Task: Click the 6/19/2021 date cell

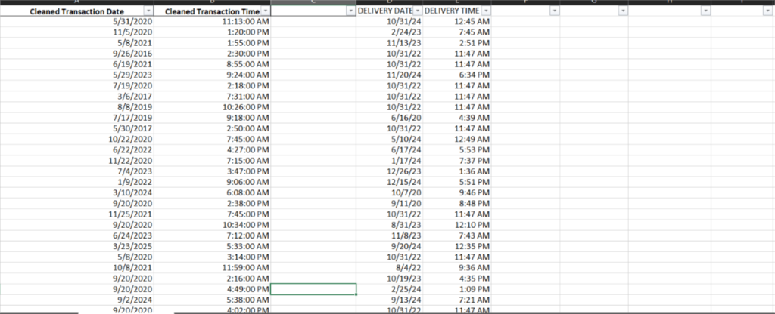Action: [77, 64]
